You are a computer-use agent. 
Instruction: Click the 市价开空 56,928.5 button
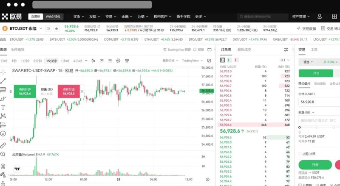click(69, 91)
